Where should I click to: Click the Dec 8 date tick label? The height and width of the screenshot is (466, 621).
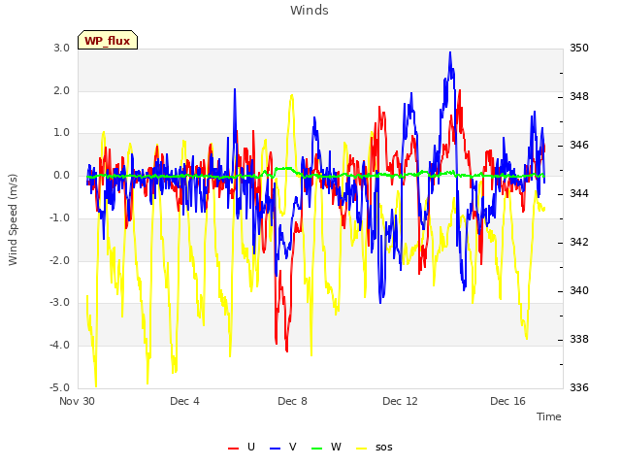click(292, 401)
